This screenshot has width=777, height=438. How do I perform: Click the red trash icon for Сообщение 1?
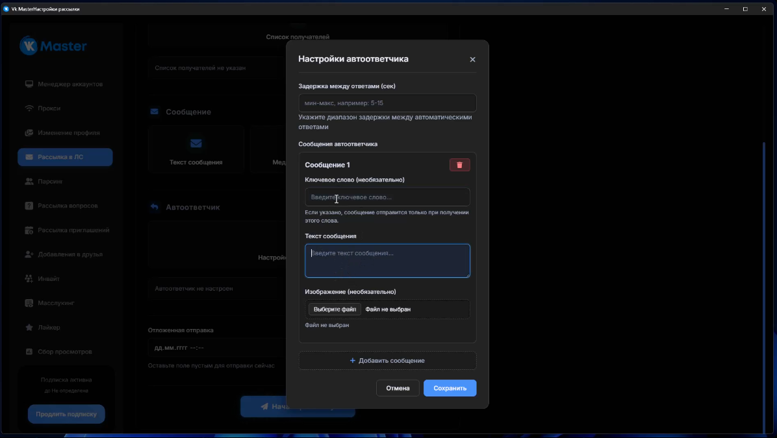pyautogui.click(x=459, y=165)
